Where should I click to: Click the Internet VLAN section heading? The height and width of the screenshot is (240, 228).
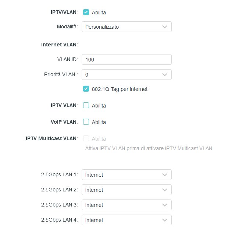point(59,45)
